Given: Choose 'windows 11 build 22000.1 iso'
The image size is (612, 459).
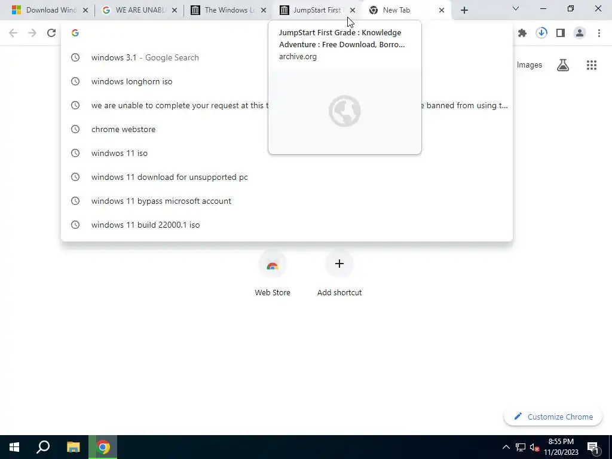Looking at the screenshot, I should [x=286, y=225].
